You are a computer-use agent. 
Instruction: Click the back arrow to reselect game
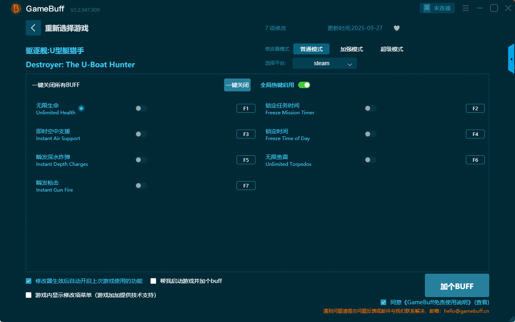(33, 28)
